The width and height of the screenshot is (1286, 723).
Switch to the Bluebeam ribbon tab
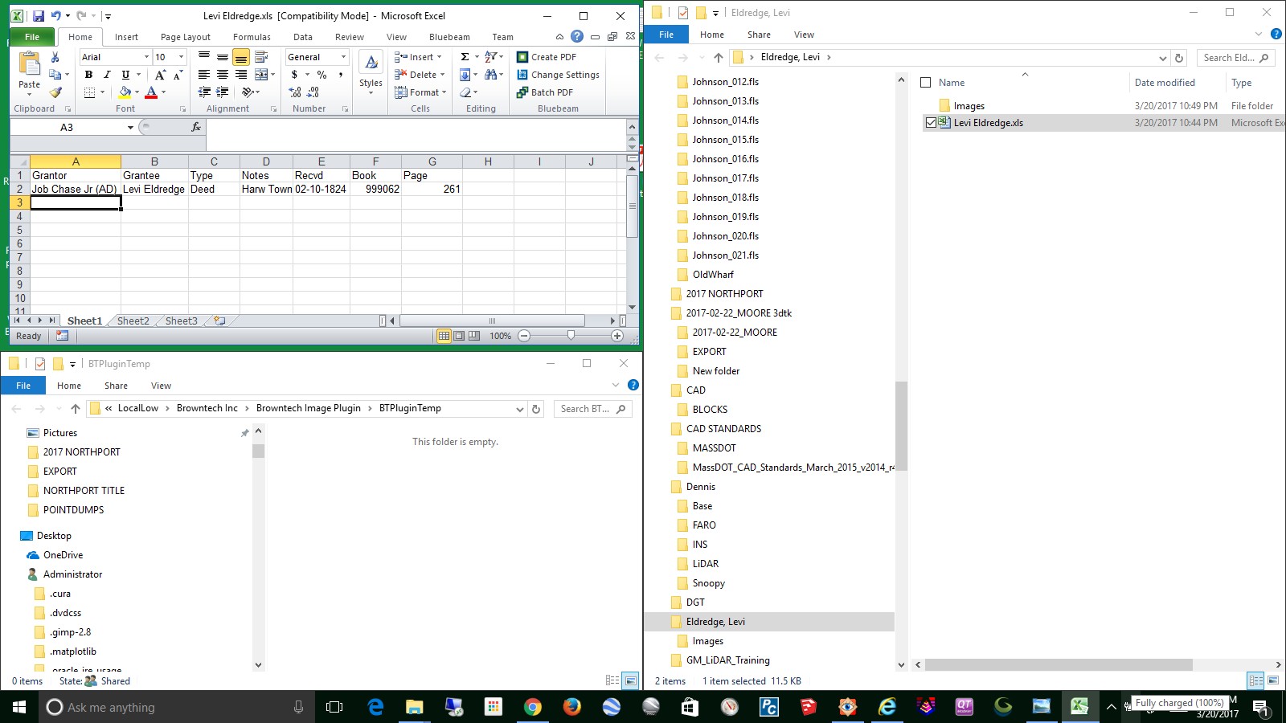pyautogui.click(x=449, y=37)
